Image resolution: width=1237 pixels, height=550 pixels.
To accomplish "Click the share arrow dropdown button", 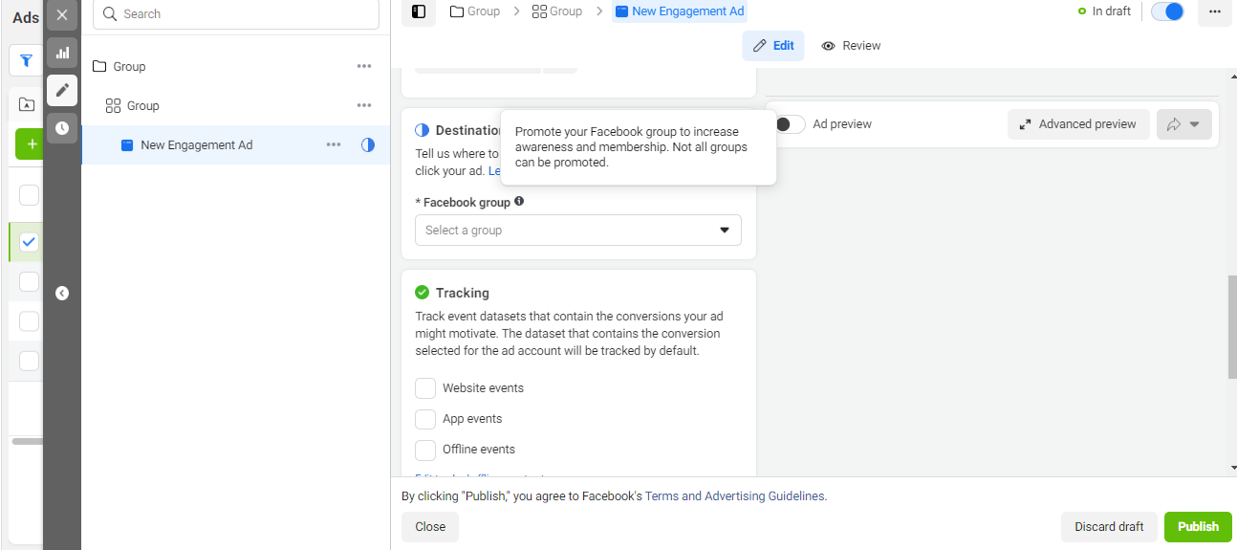I will point(1184,124).
